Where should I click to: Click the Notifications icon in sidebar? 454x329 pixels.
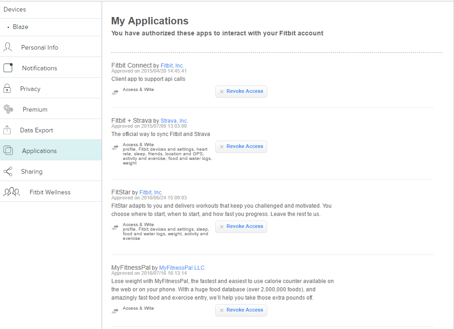tap(8, 68)
